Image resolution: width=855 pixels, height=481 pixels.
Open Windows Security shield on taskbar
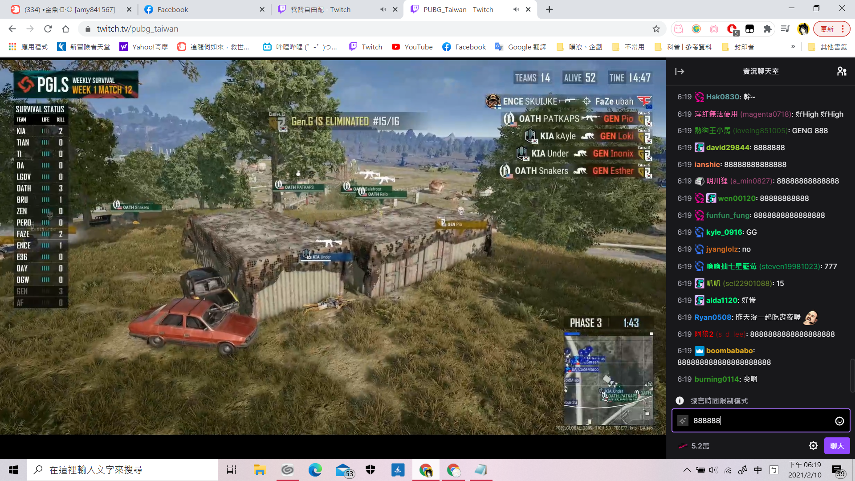coord(370,470)
